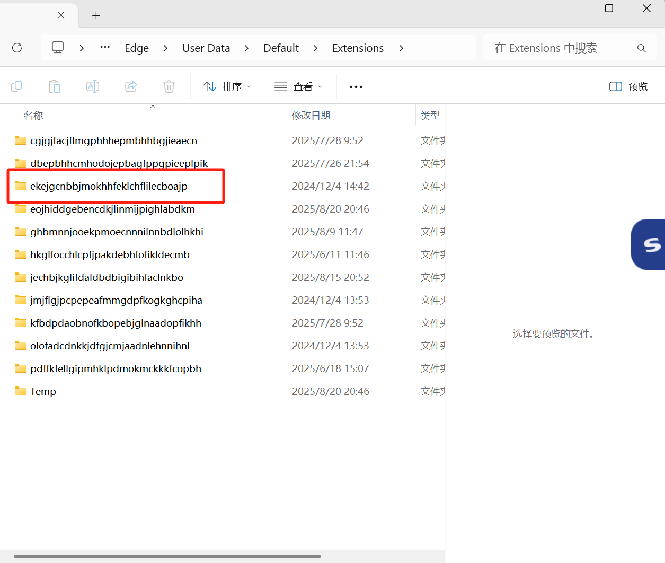Click the search magnifier icon
665x563 pixels.
pyautogui.click(x=641, y=48)
